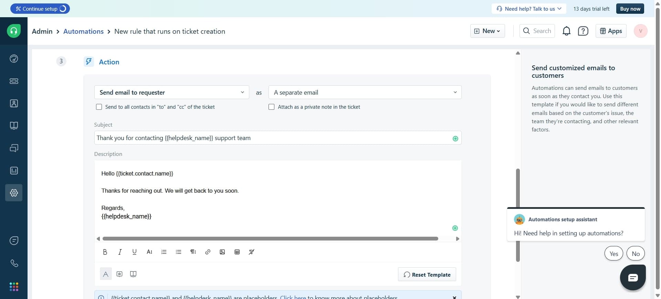Go to Admin breadcrumb
This screenshot has width=661, height=299.
point(42,31)
